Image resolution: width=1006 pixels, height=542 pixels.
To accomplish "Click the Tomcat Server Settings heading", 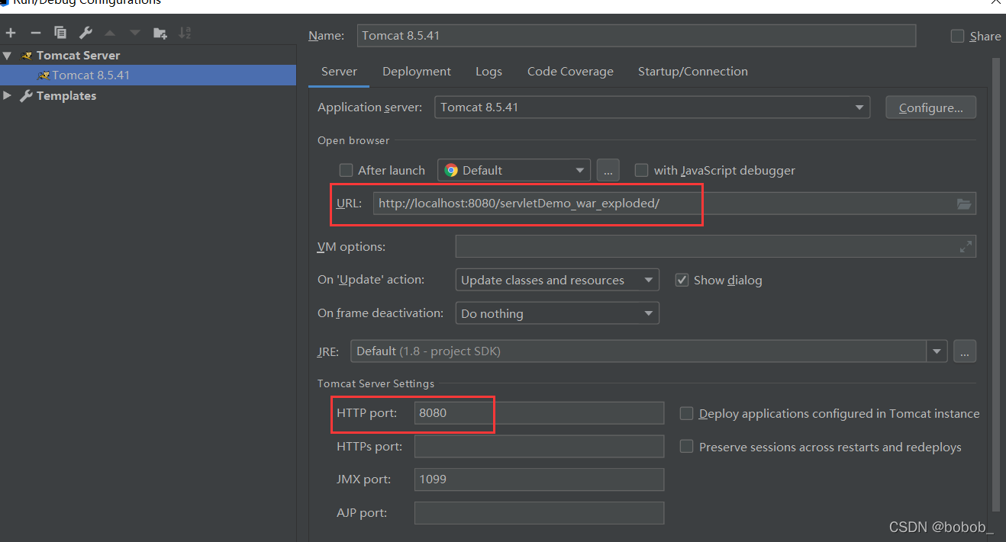I will click(x=376, y=383).
